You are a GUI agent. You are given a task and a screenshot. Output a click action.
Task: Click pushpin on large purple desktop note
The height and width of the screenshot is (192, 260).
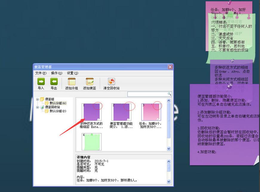pyautogui.click(x=229, y=87)
